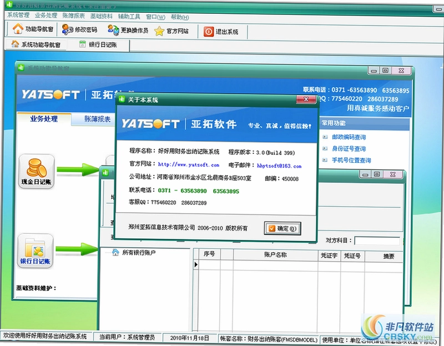The width and height of the screenshot is (444, 346).
Task: Maximize the bank journal child window
Action: (377, 174)
